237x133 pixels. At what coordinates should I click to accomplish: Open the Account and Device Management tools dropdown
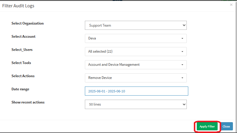point(136,65)
